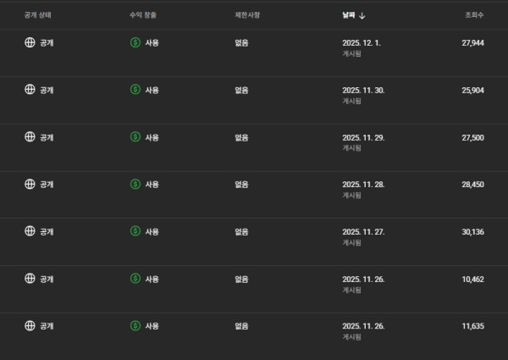Click the globe icon in the 27,500 views row

pos(30,136)
